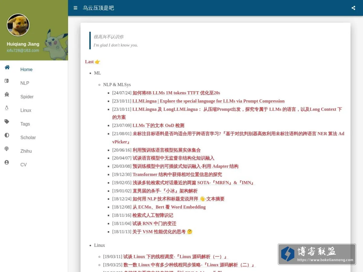
Task: Click the email iofu728@163.com
Action: click(x=23, y=50)
